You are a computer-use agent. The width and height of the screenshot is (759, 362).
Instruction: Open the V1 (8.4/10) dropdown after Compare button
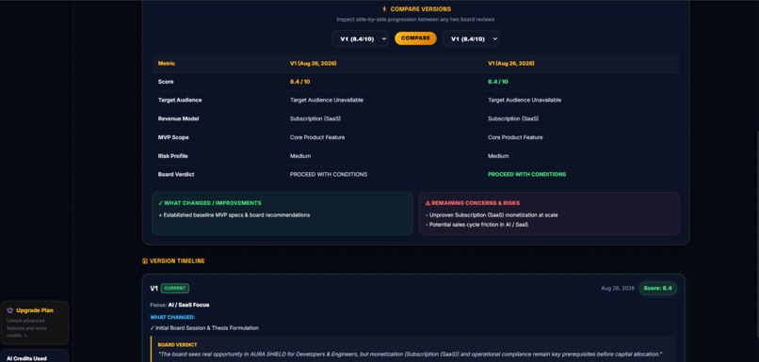pyautogui.click(x=471, y=39)
